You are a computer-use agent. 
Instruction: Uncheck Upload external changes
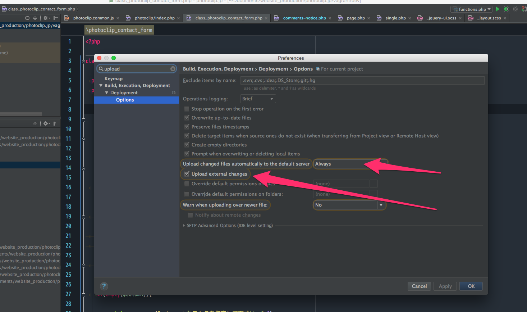[x=187, y=173]
